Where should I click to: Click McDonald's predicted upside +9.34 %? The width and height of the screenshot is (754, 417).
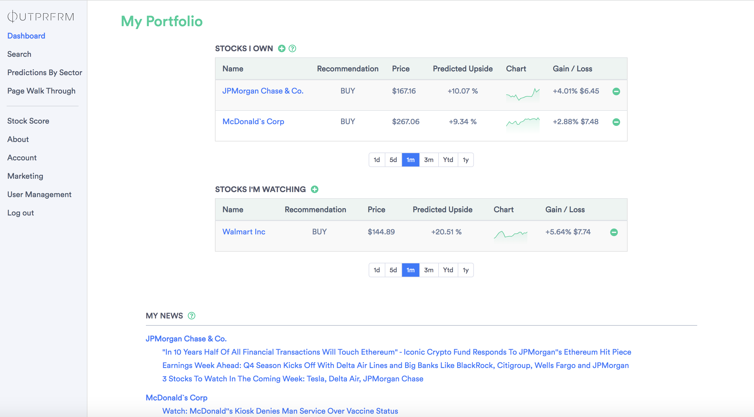(x=462, y=121)
